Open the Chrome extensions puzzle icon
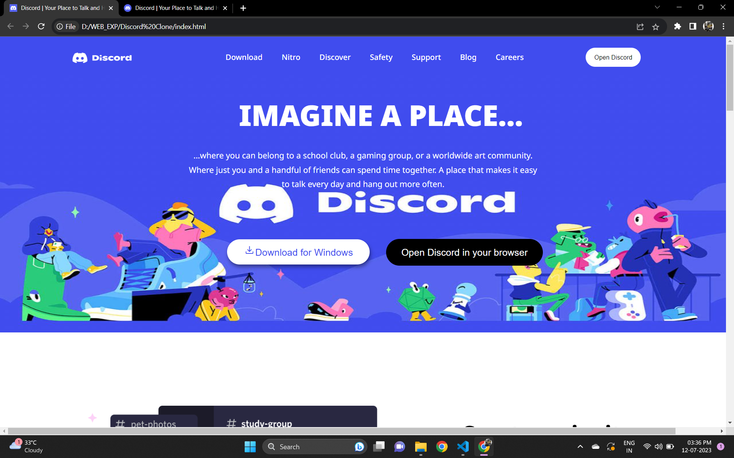This screenshot has width=734, height=458. [677, 26]
